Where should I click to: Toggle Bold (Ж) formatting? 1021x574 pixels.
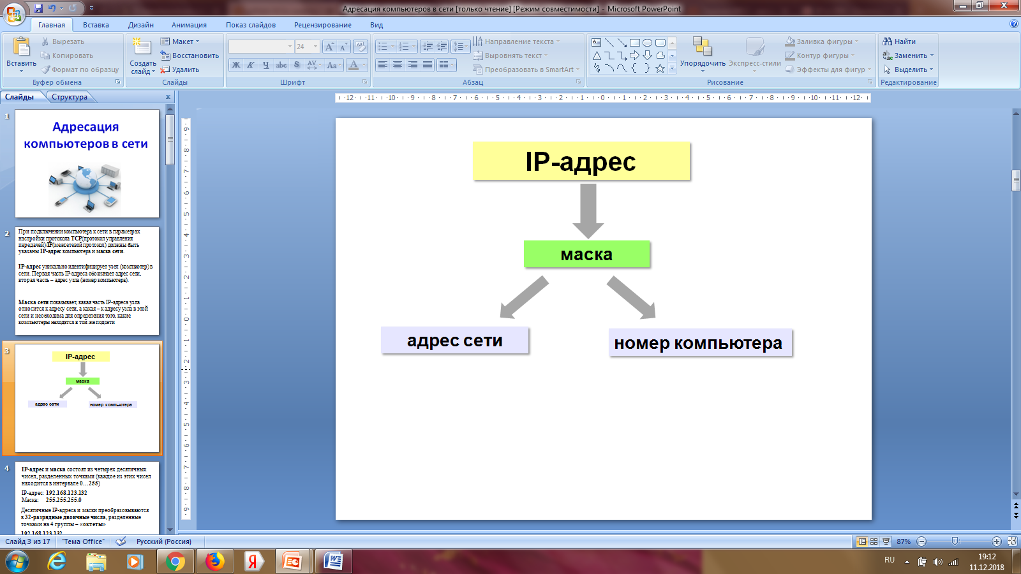point(236,65)
